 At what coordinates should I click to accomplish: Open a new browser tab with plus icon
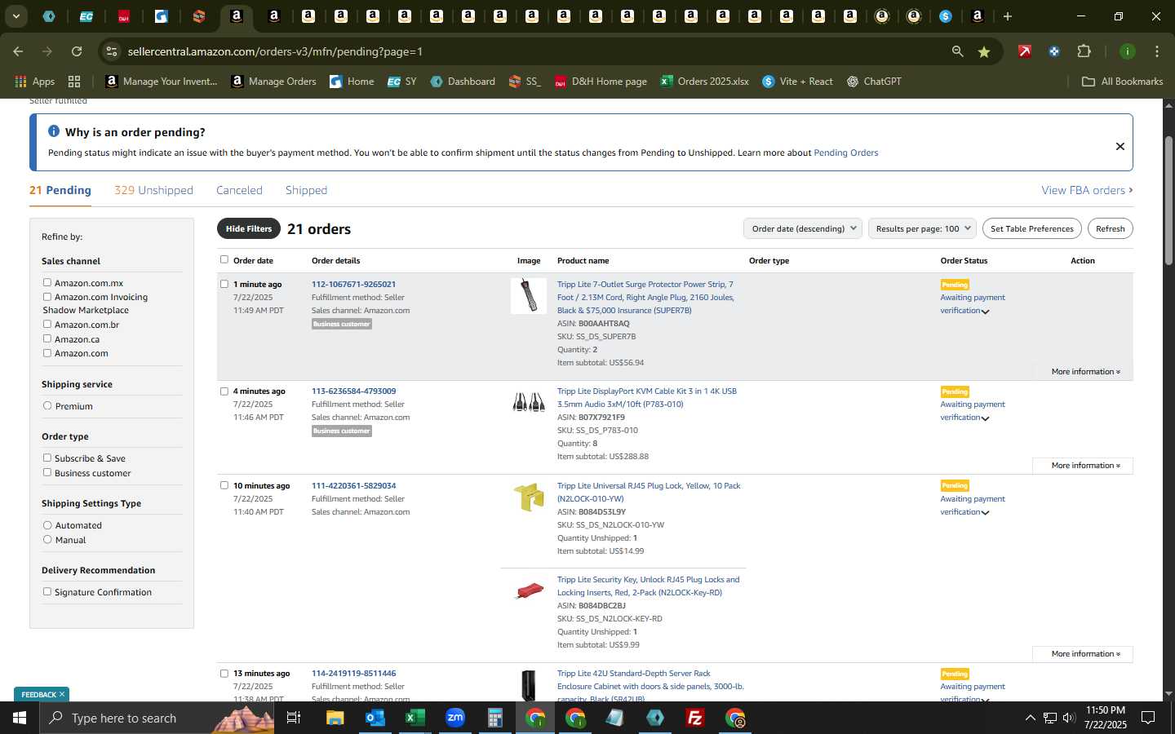(x=1007, y=16)
